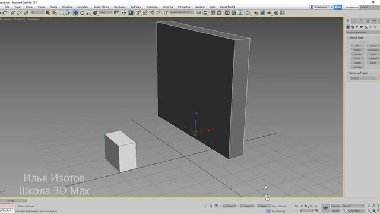Toggle 3D Snaps on the toolbar
The image size is (380, 214).
pos(138,13)
